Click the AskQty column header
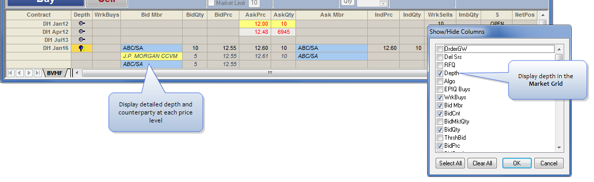This screenshot has width=594, height=182. point(284,15)
